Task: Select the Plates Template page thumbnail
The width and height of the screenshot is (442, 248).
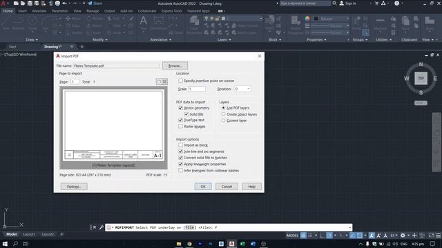Action: pyautogui.click(x=113, y=125)
